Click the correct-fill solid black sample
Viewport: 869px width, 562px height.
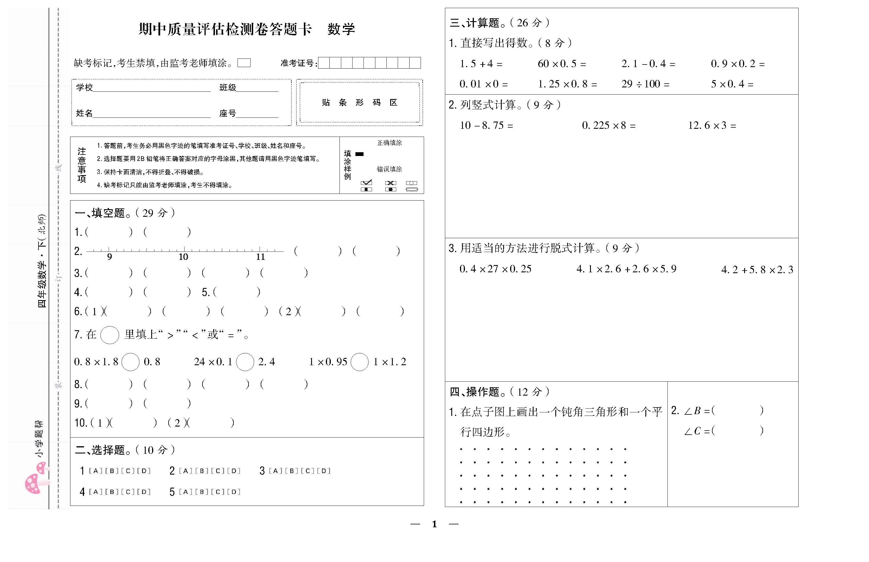point(360,154)
